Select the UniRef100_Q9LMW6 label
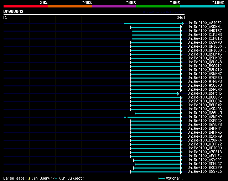 [204, 54]
